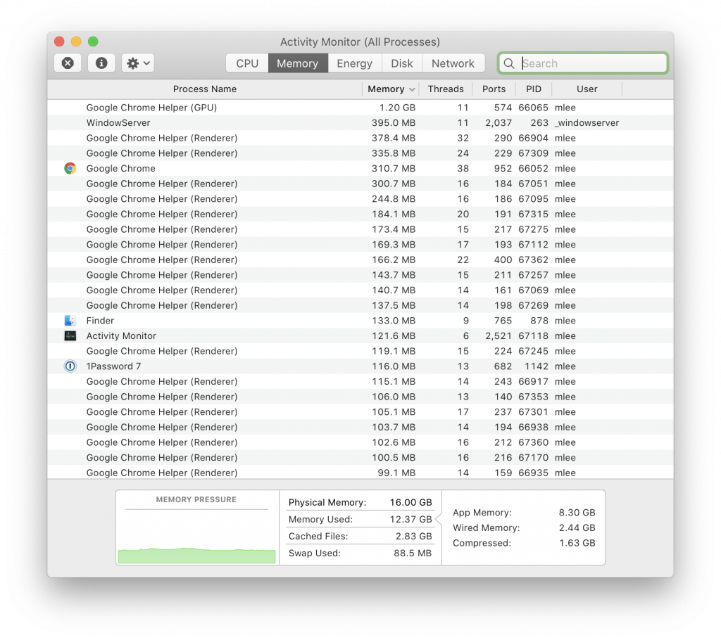721x640 pixels.
Task: Select the renderer row with PID 67309
Action: click(360, 153)
